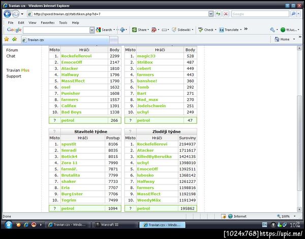Click the red Stop loading icon
The image size is (305, 239).
point(226,14)
